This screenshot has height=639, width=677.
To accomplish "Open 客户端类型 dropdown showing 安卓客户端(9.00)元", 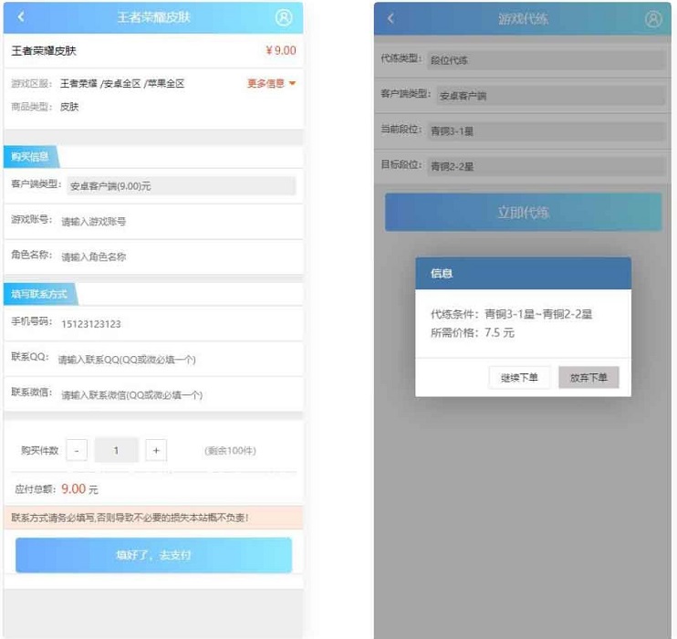I will click(x=182, y=186).
